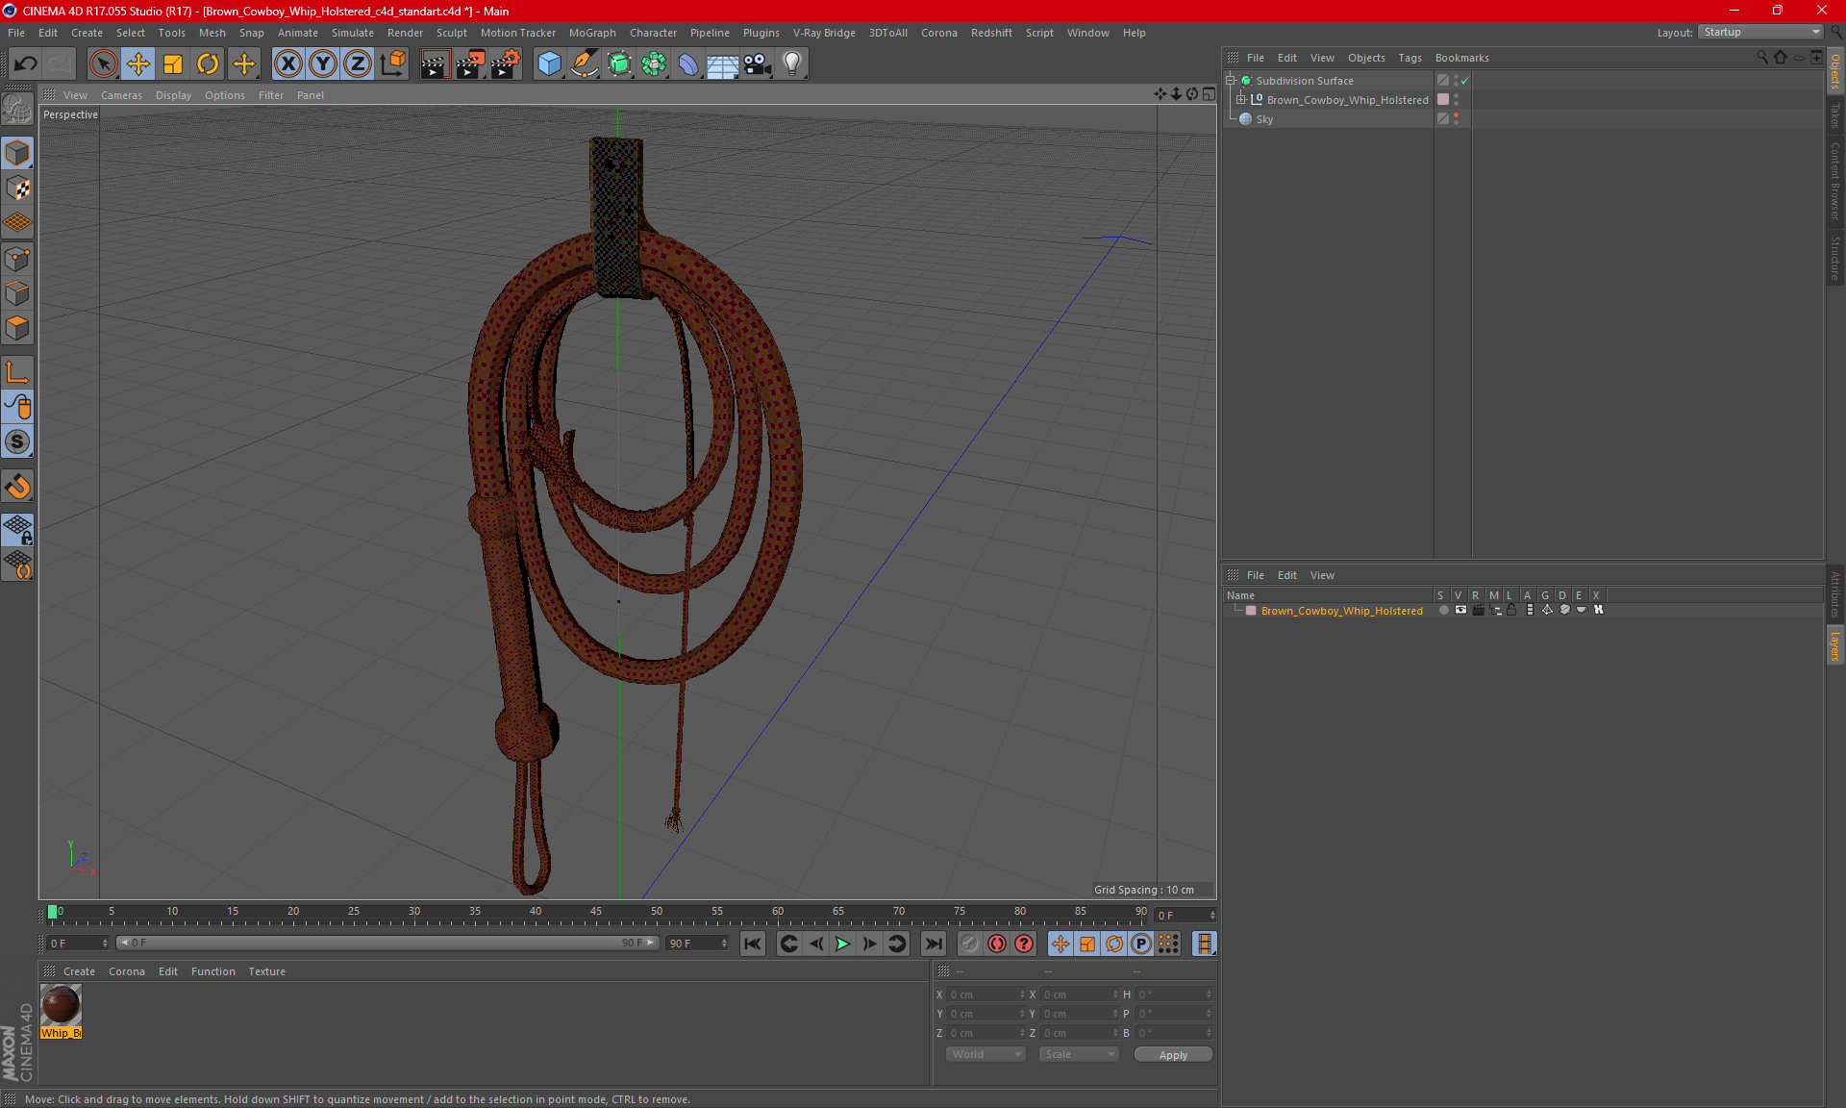The width and height of the screenshot is (1846, 1108).
Task: Click the Scale tool icon
Action: [x=173, y=64]
